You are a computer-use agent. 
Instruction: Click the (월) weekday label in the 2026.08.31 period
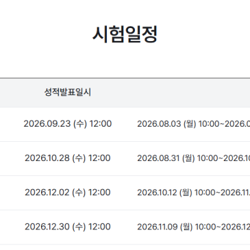(188, 158)
